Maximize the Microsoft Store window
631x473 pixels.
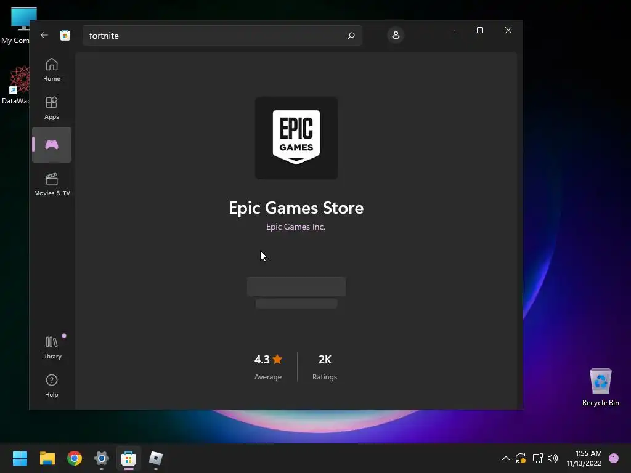(479, 30)
